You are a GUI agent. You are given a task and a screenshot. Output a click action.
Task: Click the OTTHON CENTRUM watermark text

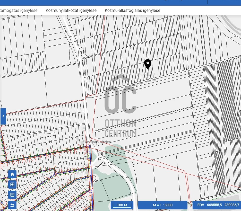click(120, 128)
